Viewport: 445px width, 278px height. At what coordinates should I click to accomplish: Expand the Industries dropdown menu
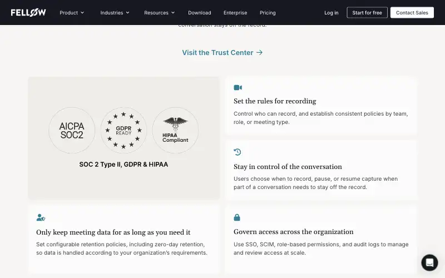(x=115, y=12)
